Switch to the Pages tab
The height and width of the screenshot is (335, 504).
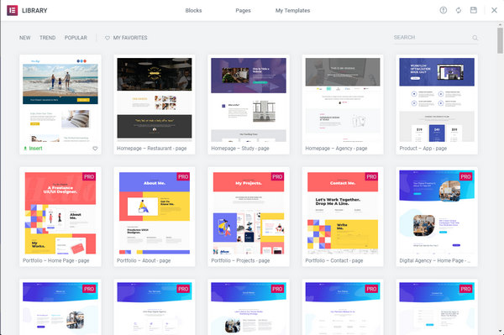pos(243,11)
